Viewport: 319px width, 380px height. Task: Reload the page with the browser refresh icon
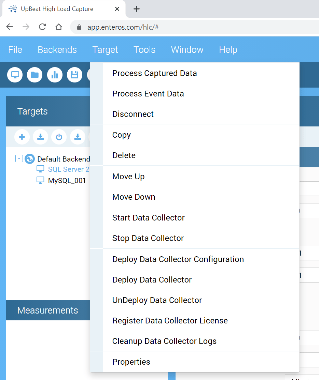tap(42, 27)
